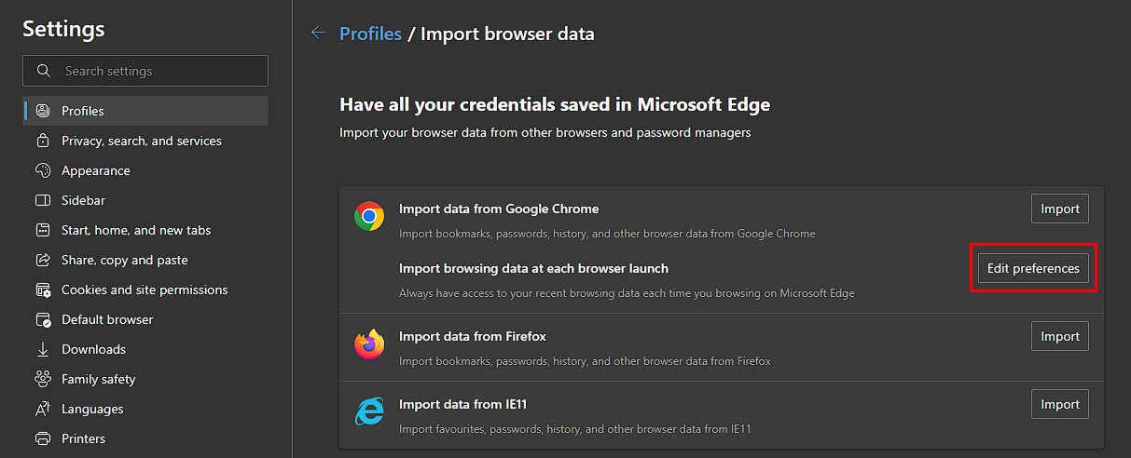Go to Cookies and site permissions
This screenshot has width=1131, height=458.
[x=145, y=290]
